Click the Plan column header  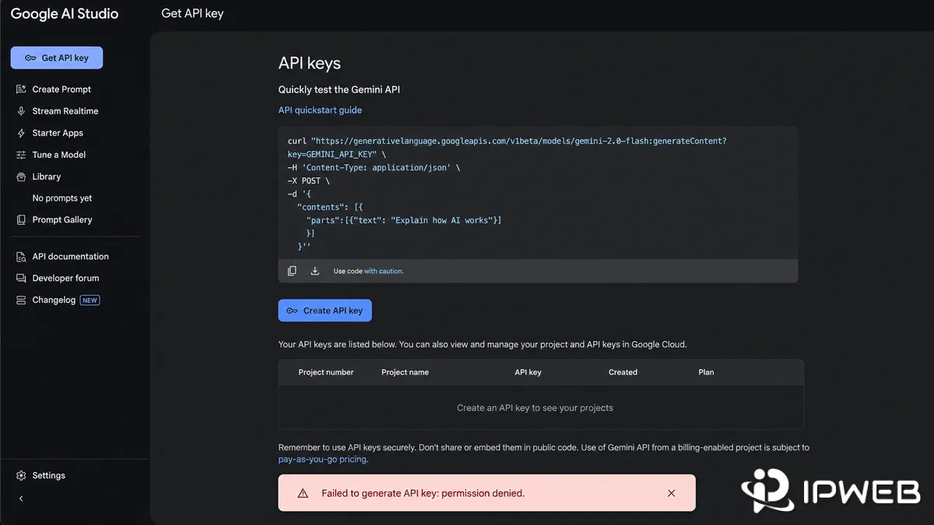[706, 373]
